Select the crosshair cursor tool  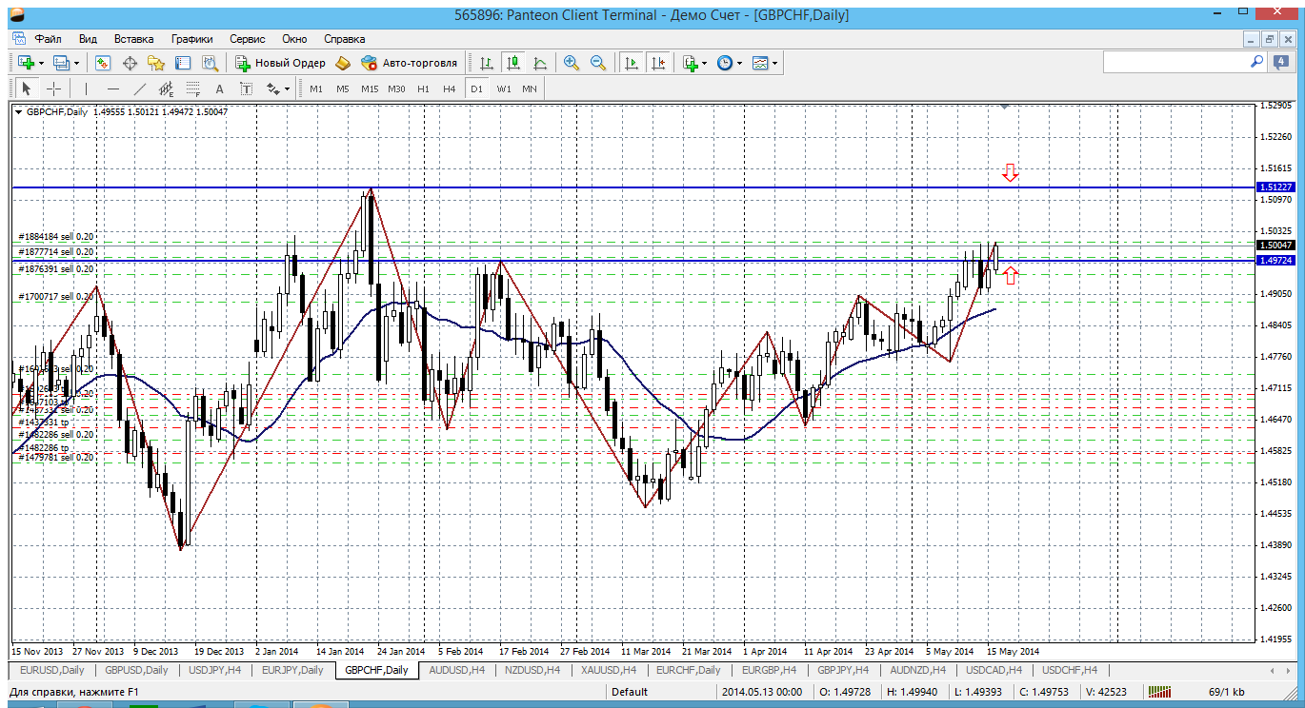[x=54, y=88]
